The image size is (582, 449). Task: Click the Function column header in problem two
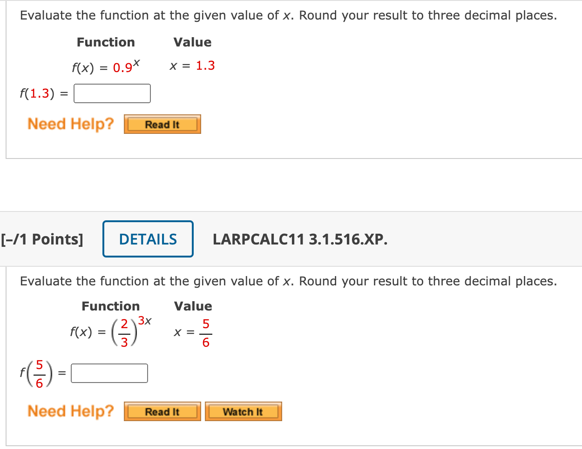(110, 306)
